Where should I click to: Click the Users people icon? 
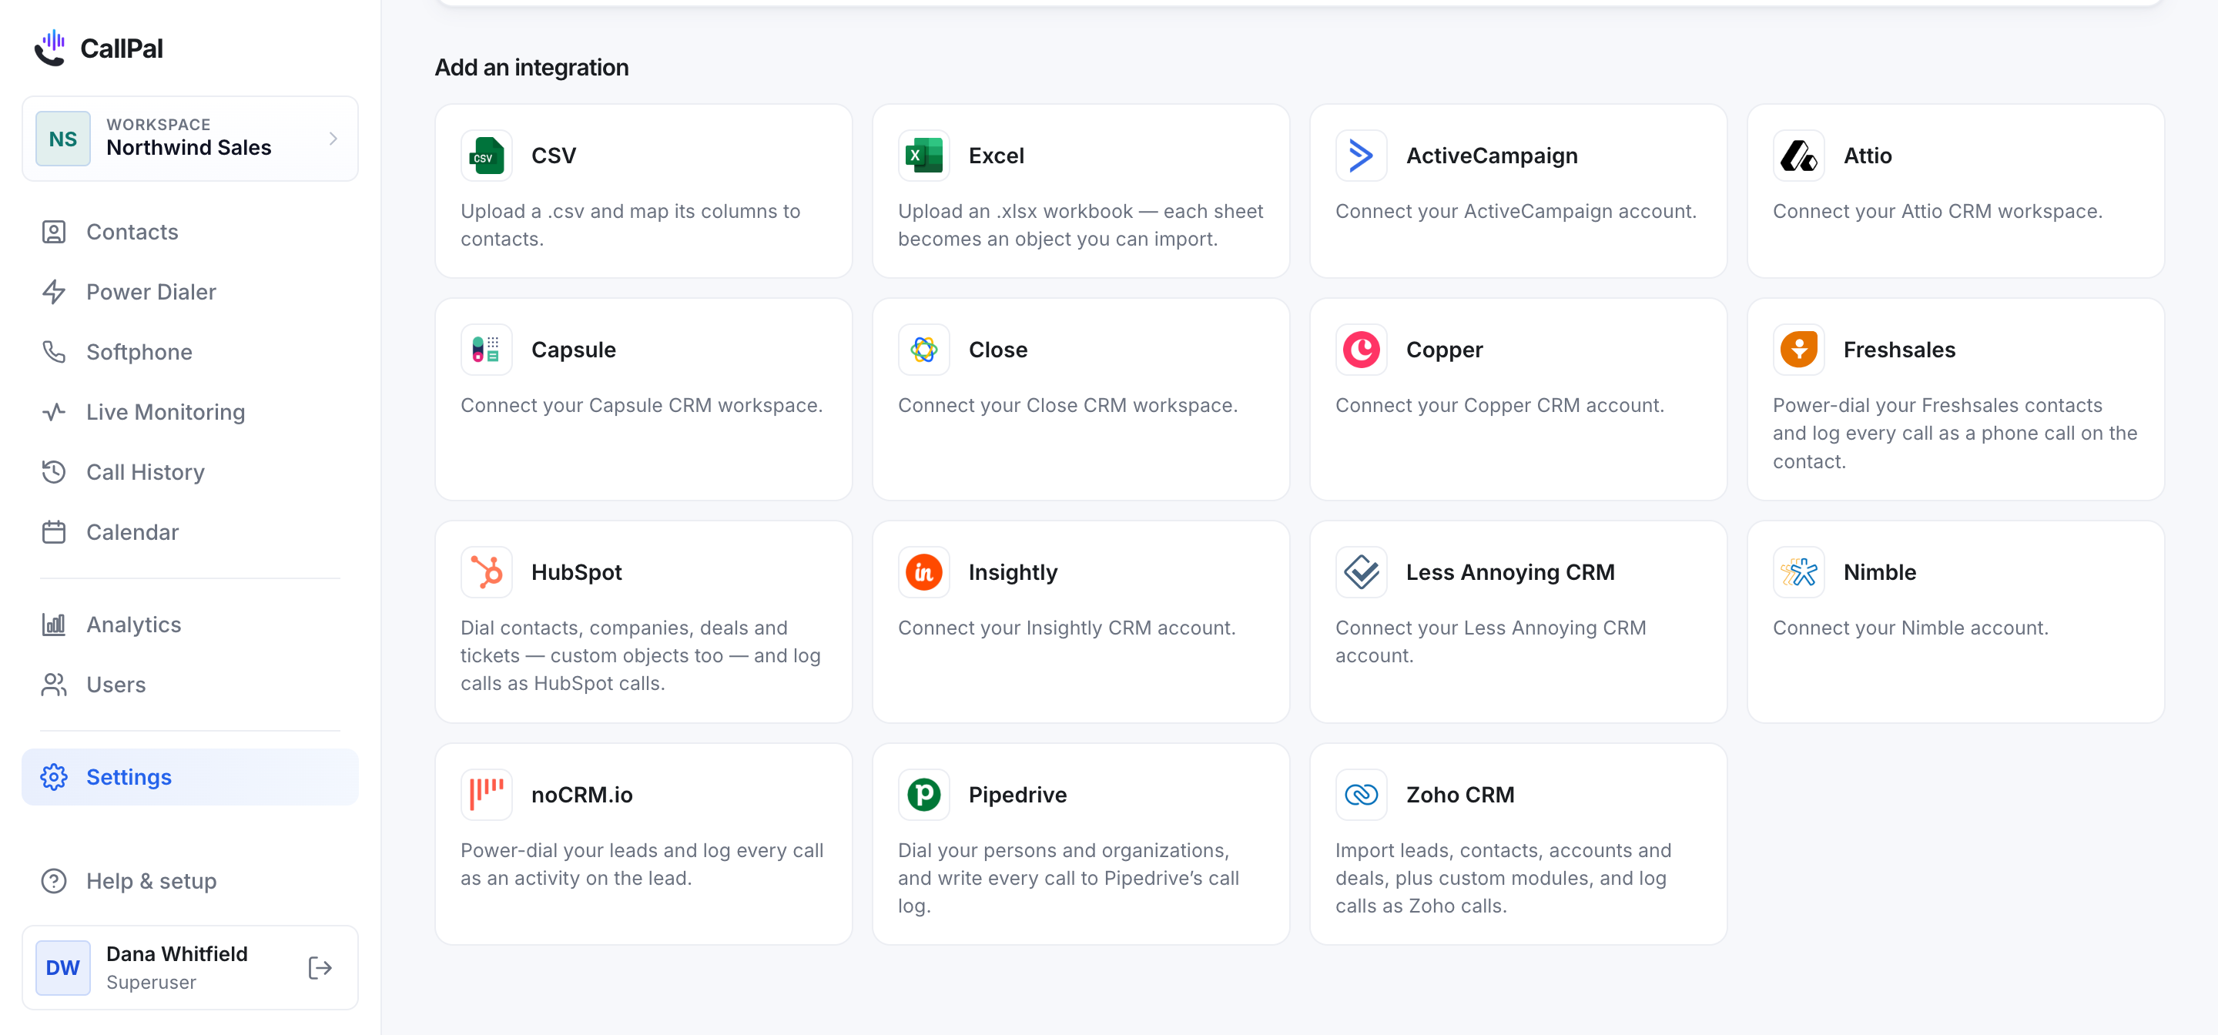pos(53,685)
